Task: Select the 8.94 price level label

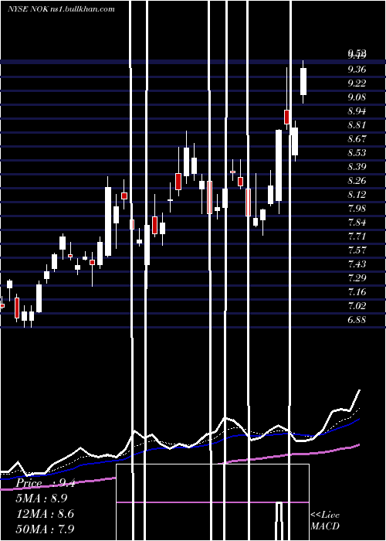Action: (x=357, y=111)
